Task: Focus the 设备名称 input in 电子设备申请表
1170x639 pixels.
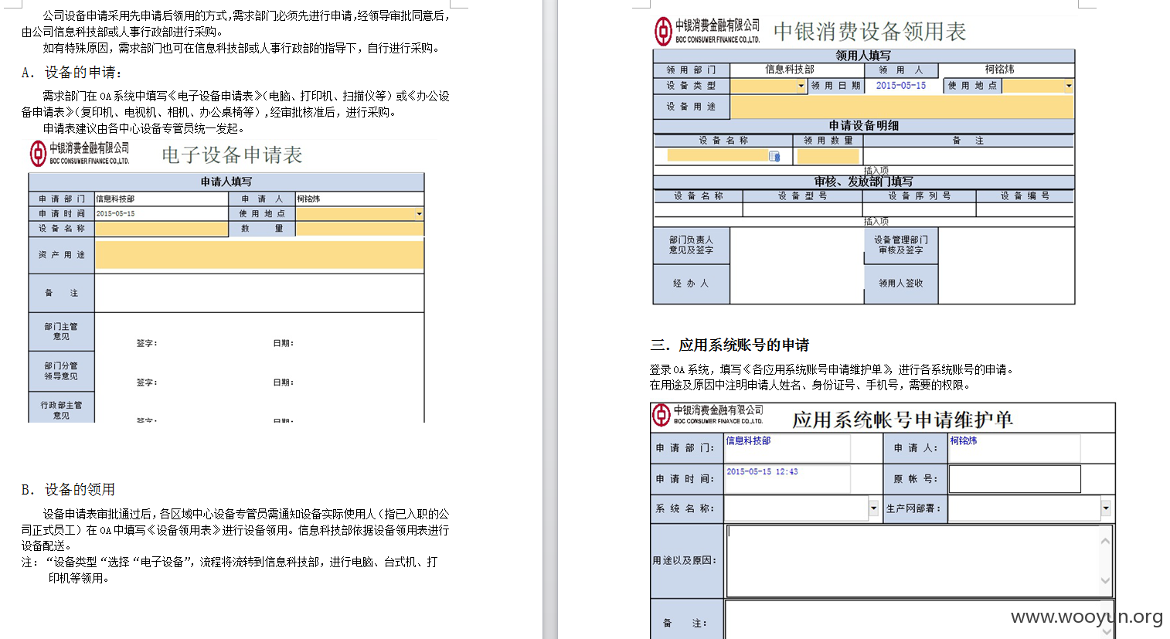Action: (162, 229)
